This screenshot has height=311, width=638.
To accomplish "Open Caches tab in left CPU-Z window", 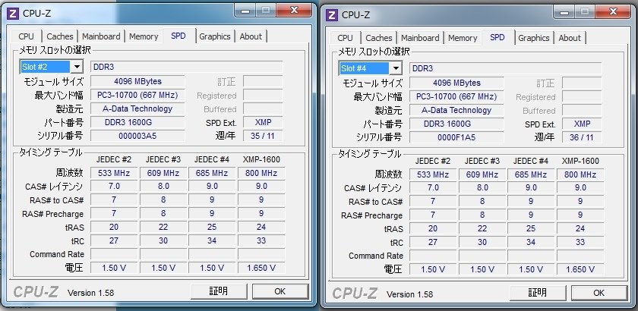I will point(60,36).
